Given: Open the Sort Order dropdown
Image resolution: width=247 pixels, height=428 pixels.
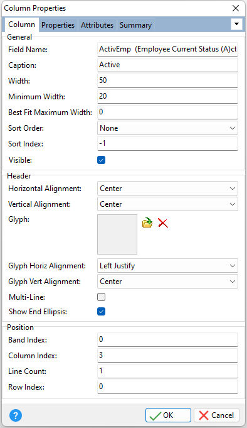Looking at the screenshot, I should click(167, 128).
